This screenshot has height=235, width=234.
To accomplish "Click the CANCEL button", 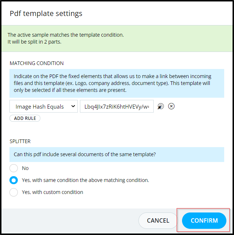I will click(x=158, y=220).
